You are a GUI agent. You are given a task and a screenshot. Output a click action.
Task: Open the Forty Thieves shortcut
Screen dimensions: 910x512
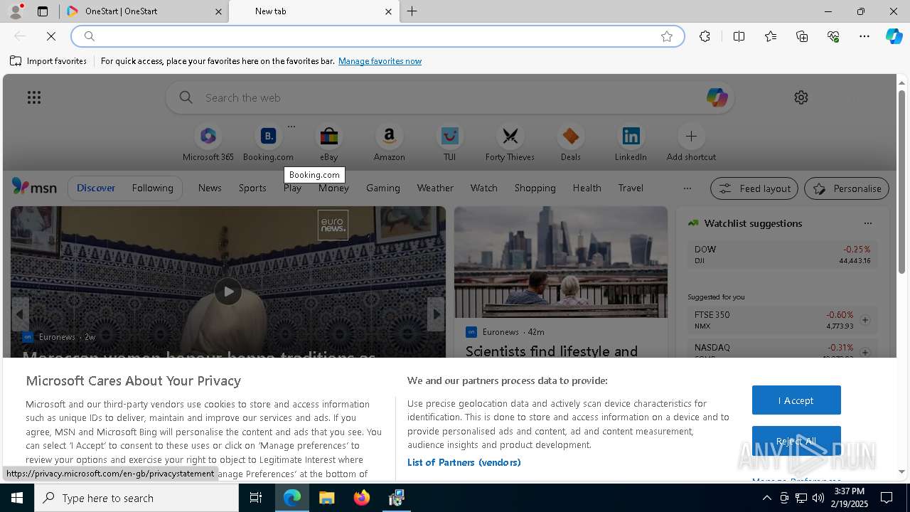pos(510,143)
